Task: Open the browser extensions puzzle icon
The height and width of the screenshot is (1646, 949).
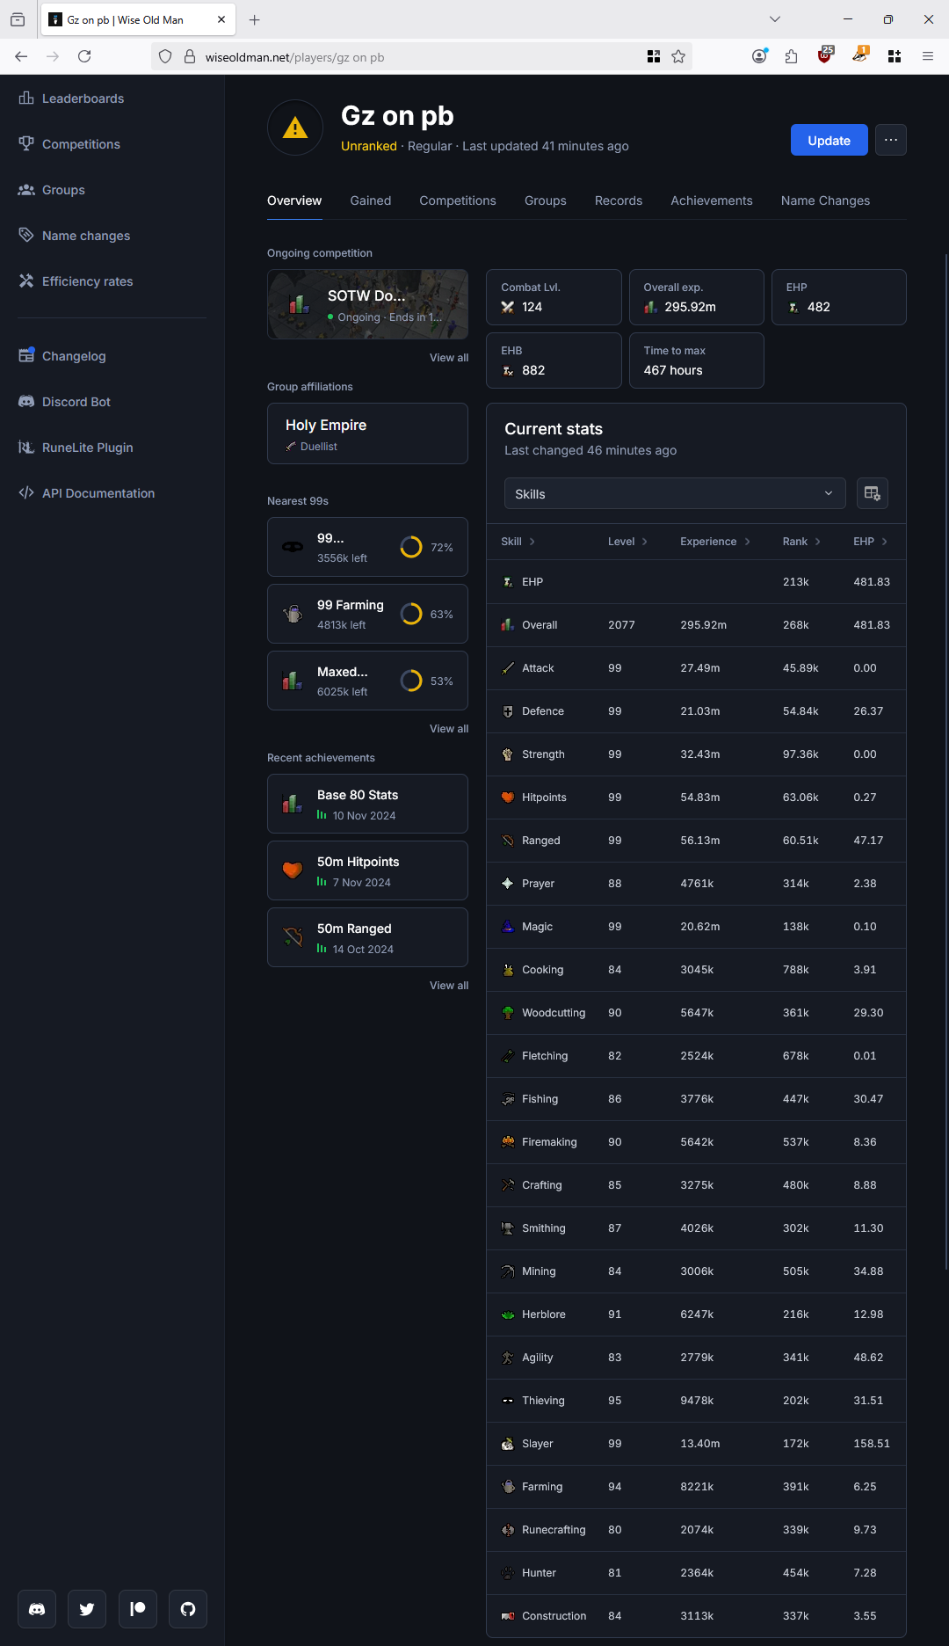Action: point(792,56)
